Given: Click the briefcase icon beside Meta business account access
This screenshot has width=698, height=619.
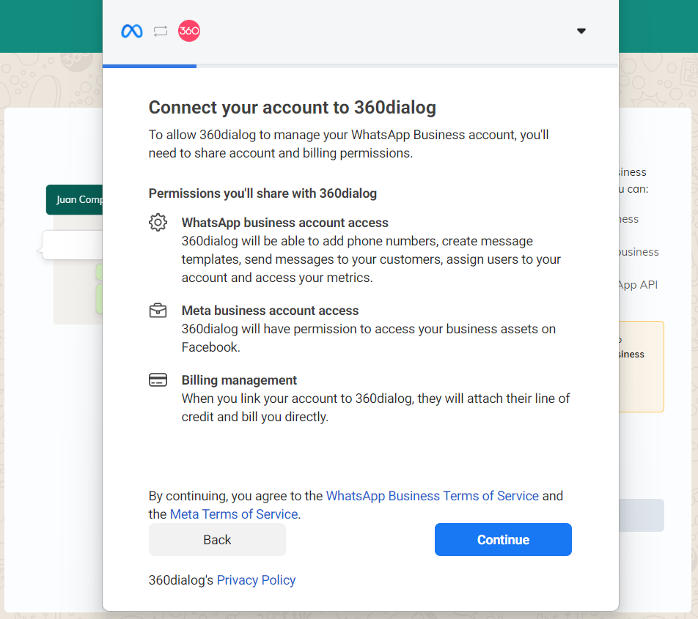Looking at the screenshot, I should (158, 311).
